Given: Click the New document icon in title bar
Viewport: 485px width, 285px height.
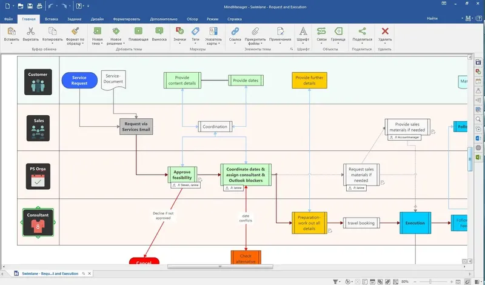Looking at the screenshot, I should pyautogui.click(x=7, y=6).
